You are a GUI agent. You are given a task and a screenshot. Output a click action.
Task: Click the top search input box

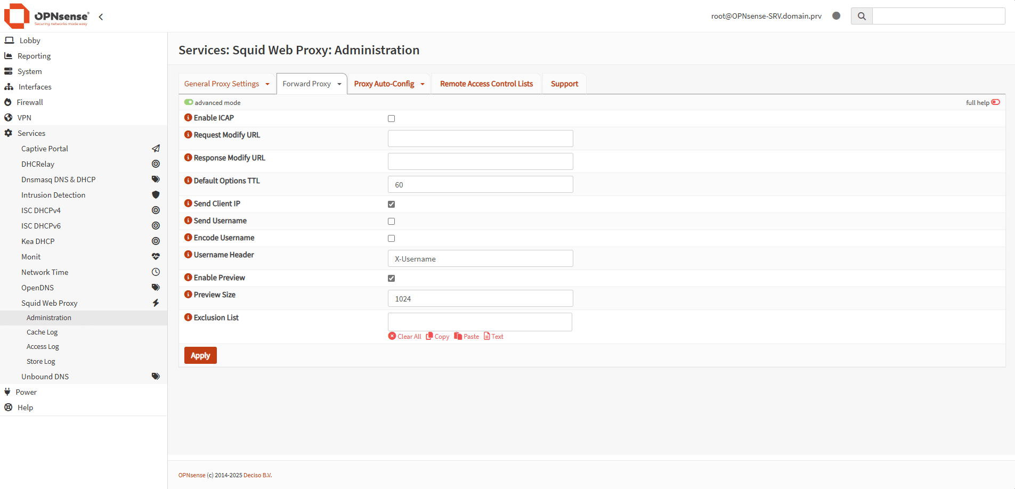pos(939,16)
